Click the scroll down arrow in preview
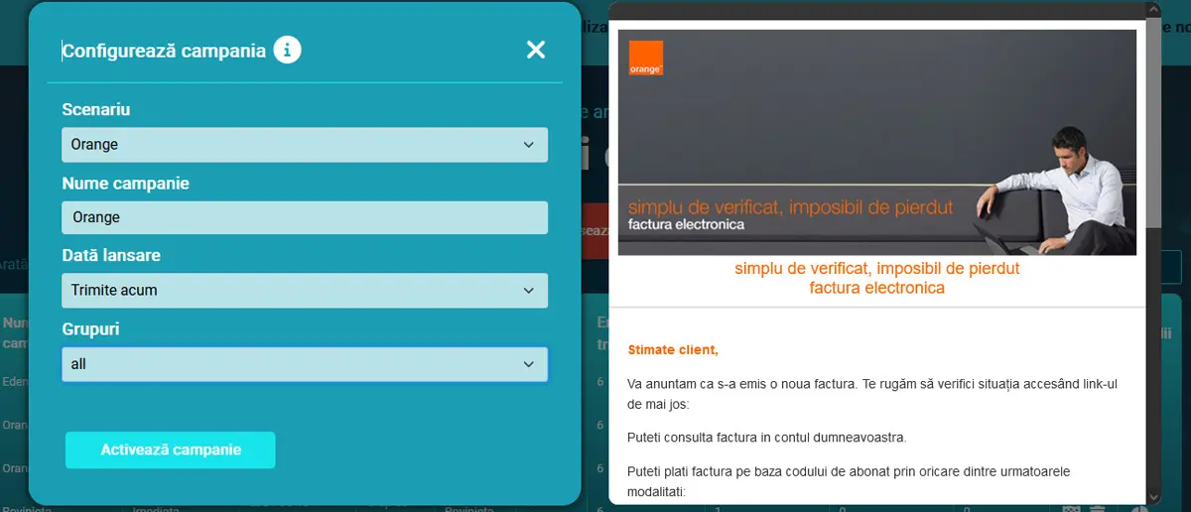Image resolution: width=1191 pixels, height=512 pixels. [1153, 496]
